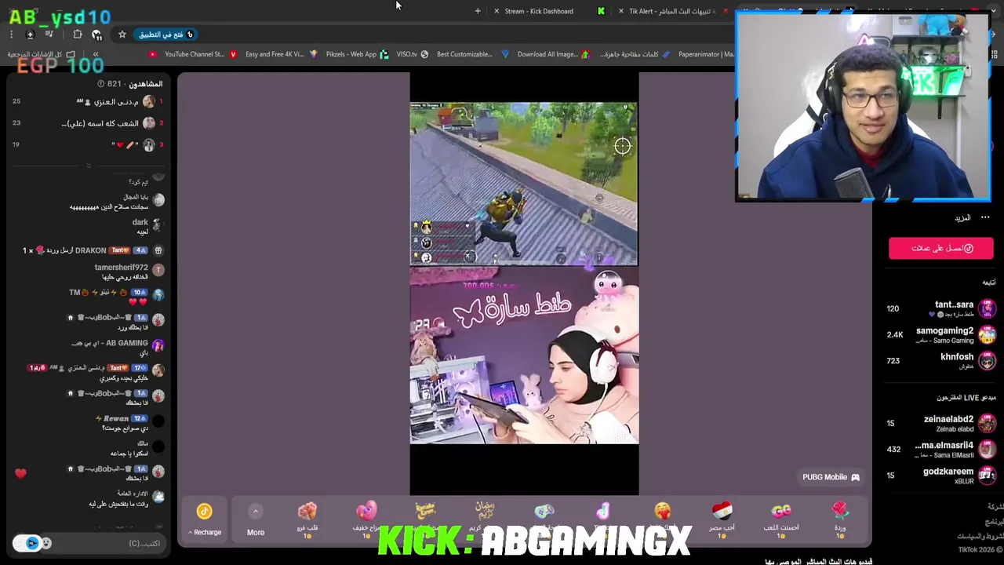1004x565 pixels.
Task: Open godzkareem suggested live
Action: [941, 476]
